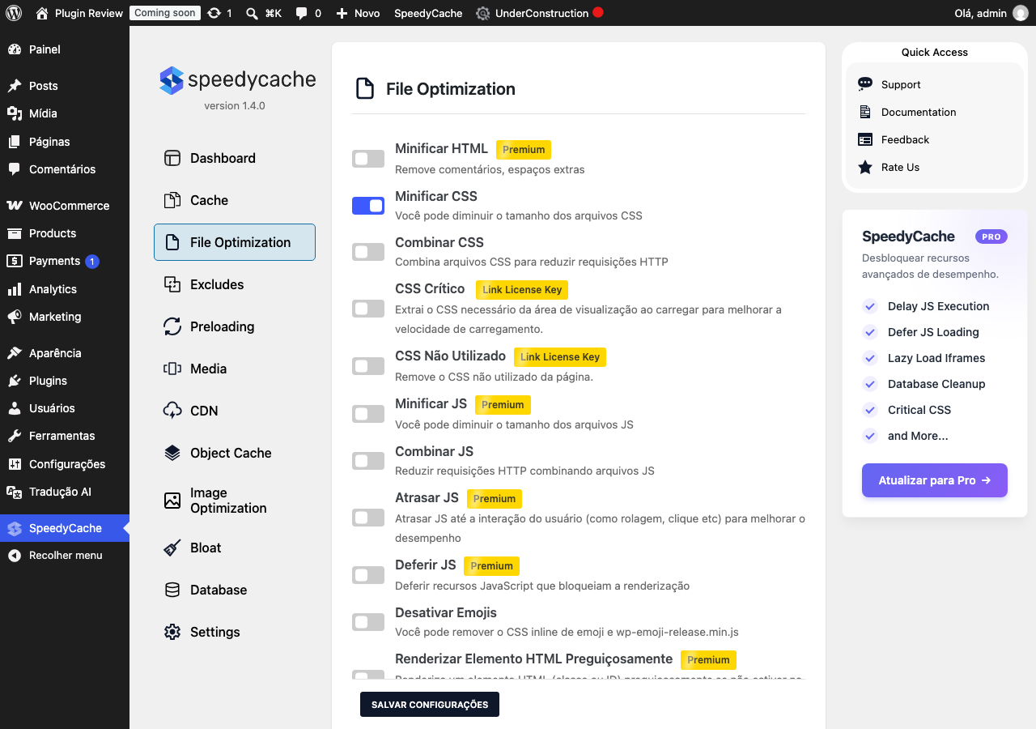The image size is (1036, 729).
Task: Disable the Minificar CSS toggle
Action: pyautogui.click(x=368, y=206)
